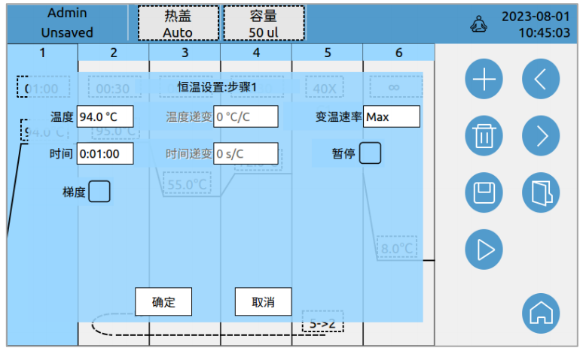Go to previous step with left arrow

pos(541,79)
